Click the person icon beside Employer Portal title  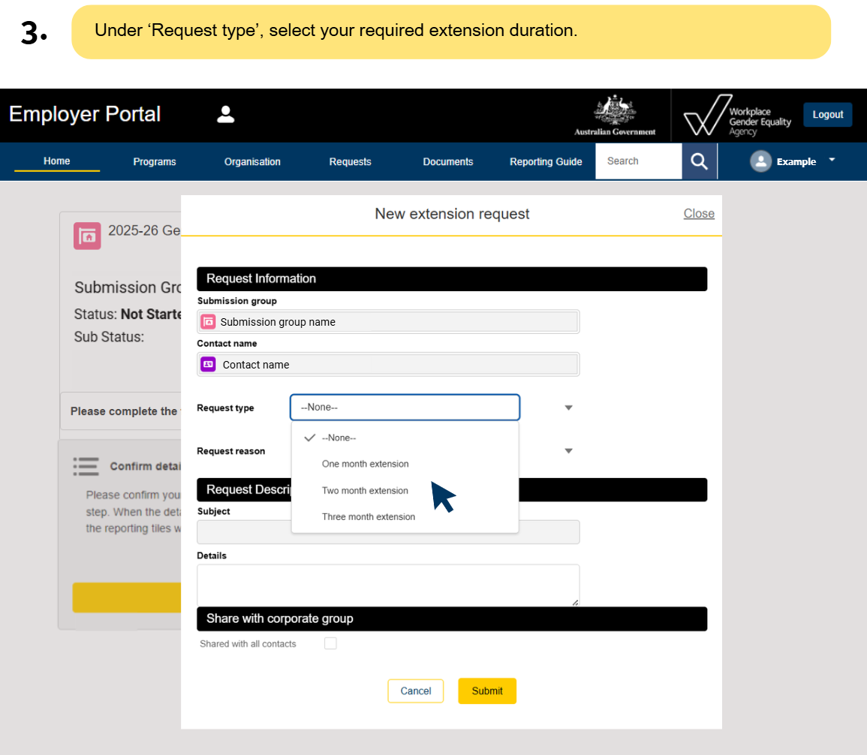click(225, 113)
